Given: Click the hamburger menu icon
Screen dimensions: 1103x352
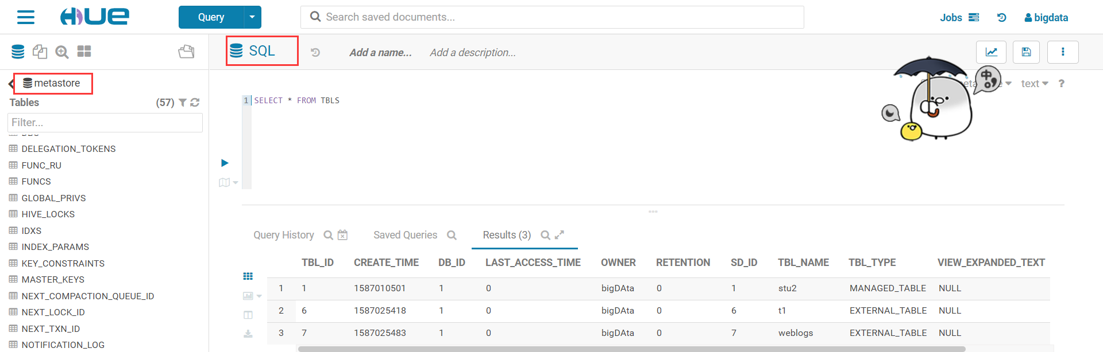Looking at the screenshot, I should [26, 17].
